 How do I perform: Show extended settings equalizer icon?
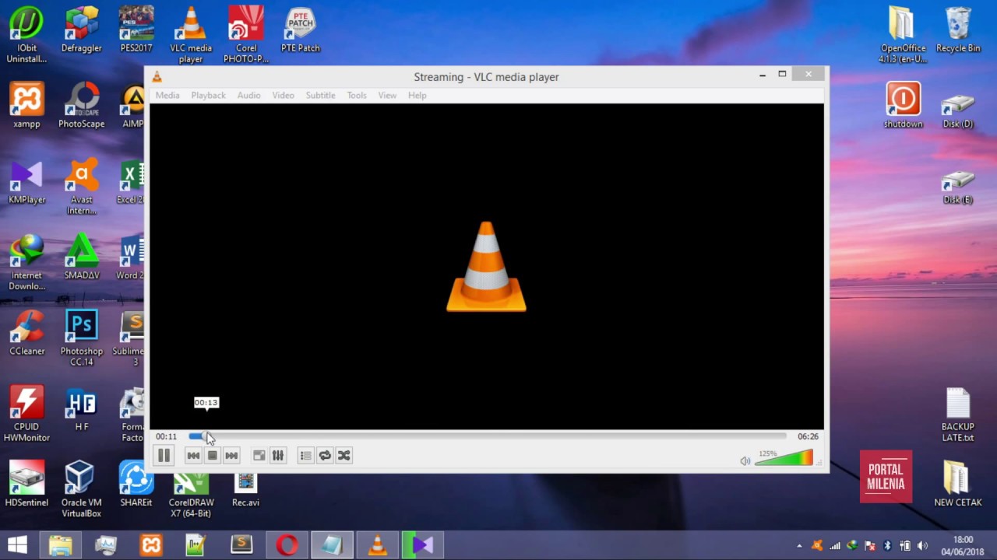(x=277, y=456)
